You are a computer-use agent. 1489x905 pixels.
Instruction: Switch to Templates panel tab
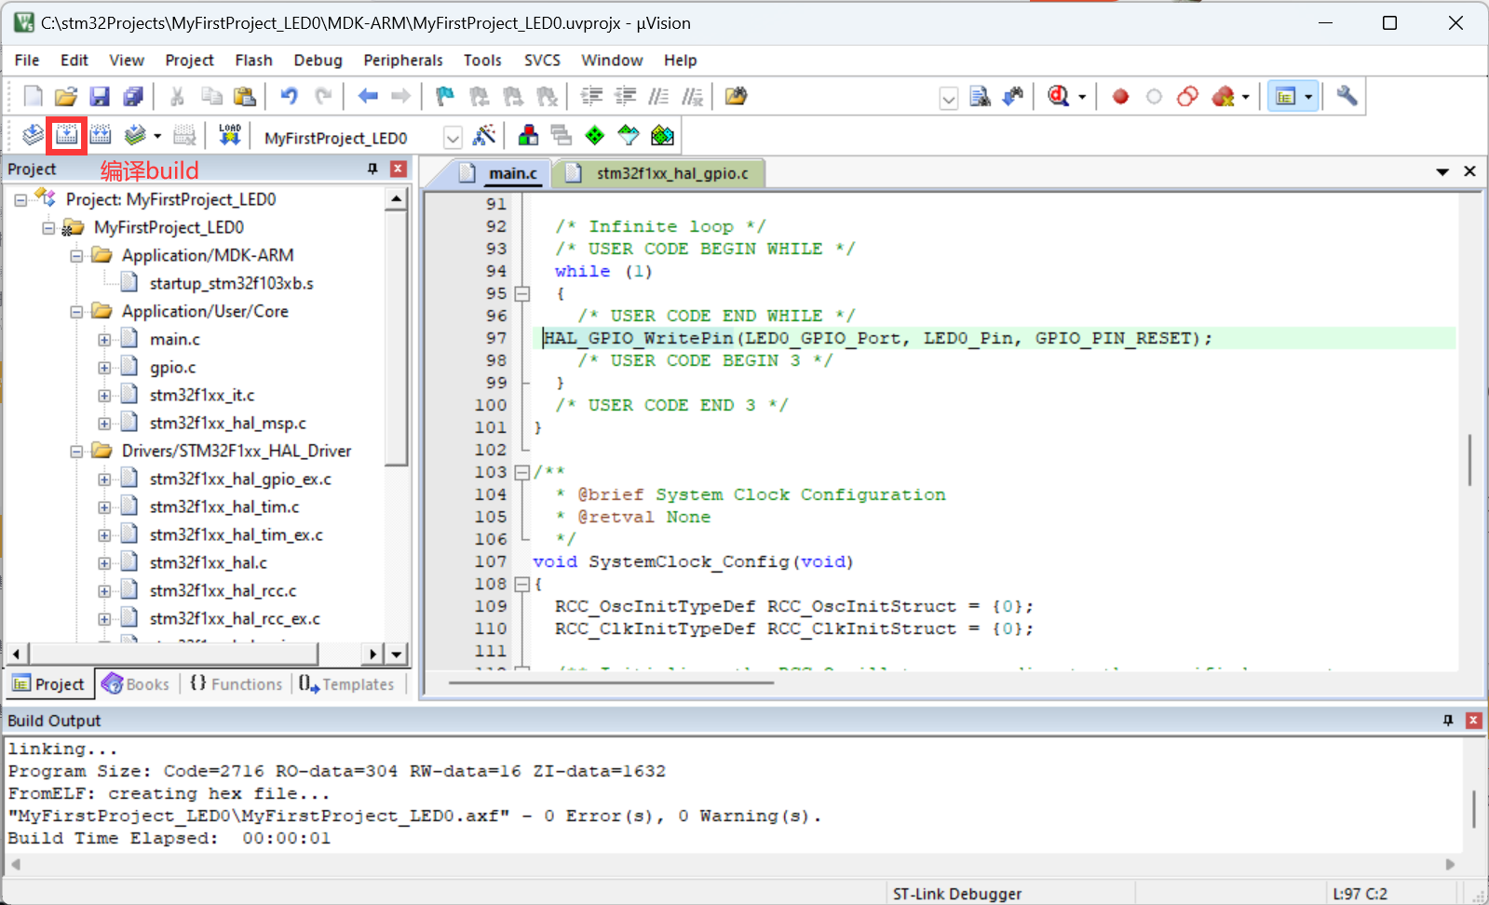[347, 683]
